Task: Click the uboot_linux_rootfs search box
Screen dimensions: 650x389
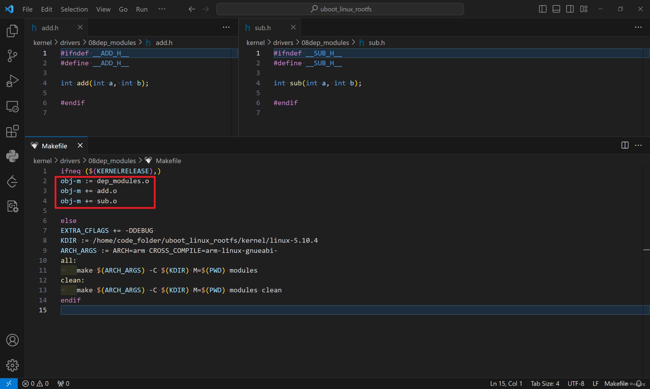Action: (340, 9)
